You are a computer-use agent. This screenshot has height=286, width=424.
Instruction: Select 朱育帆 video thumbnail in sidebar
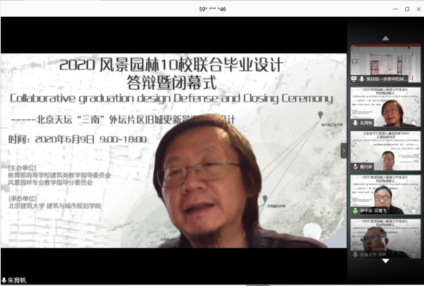[x=386, y=107]
